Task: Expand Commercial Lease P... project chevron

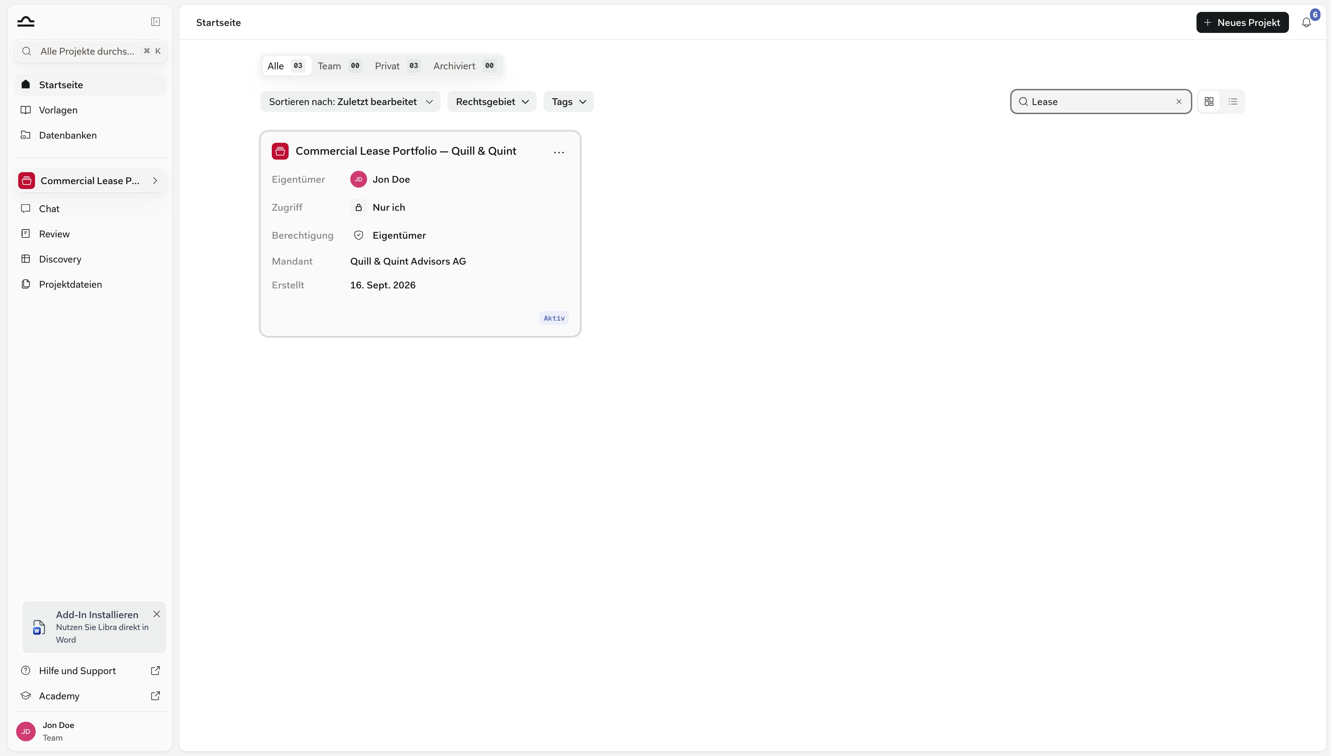Action: (155, 181)
